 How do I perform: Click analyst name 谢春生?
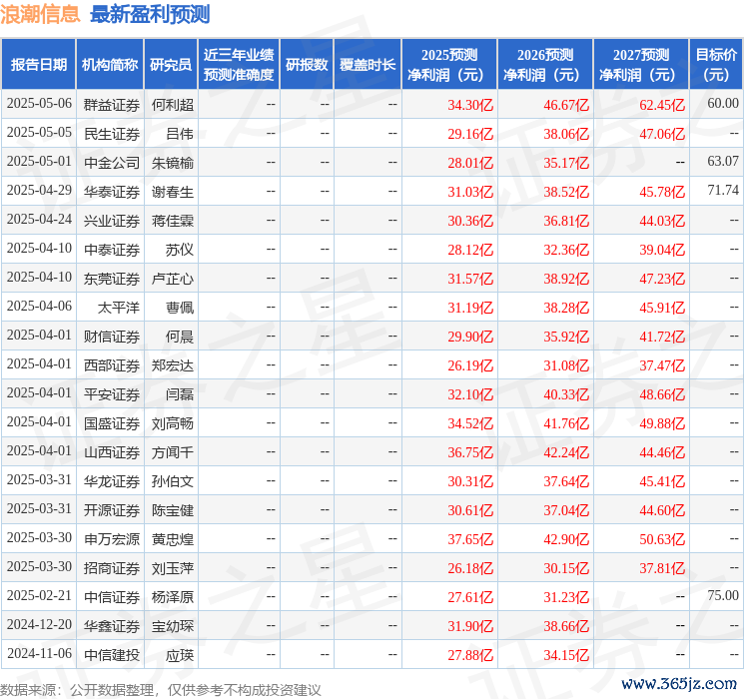point(173,192)
